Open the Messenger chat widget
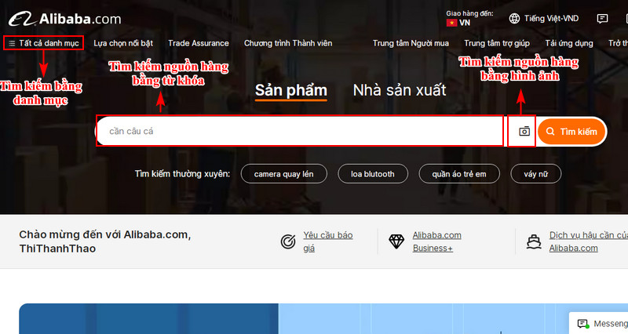Viewport: 628px width, 334px height. tap(599, 323)
